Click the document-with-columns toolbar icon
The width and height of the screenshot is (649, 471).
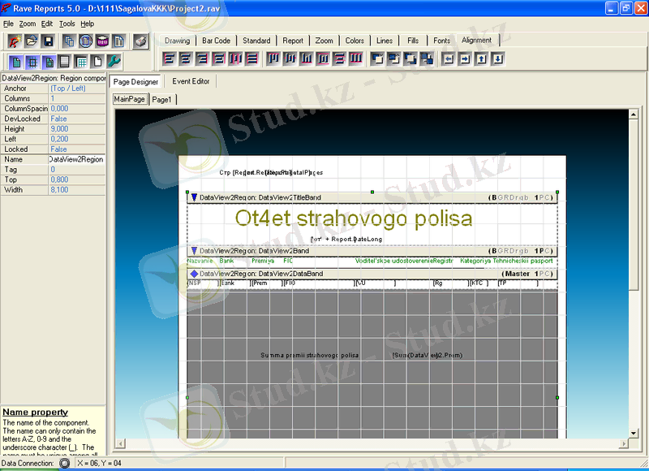(x=118, y=41)
